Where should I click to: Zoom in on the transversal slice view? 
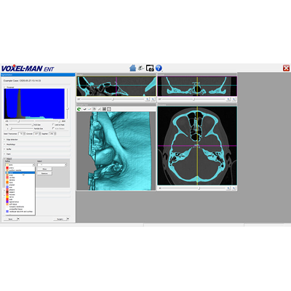(228, 188)
